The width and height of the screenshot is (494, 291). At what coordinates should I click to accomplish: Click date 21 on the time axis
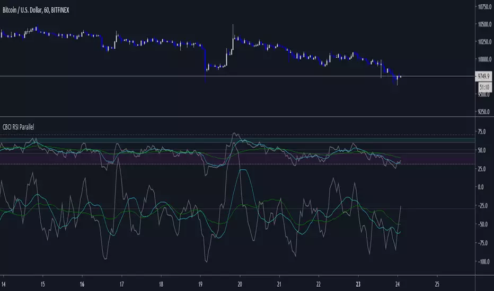(279, 285)
